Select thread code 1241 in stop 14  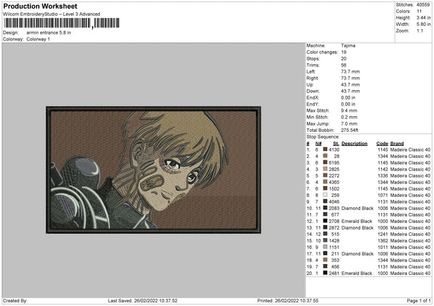(383, 235)
